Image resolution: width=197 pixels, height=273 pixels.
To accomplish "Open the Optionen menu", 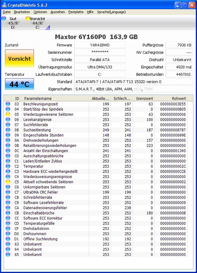I will (x=40, y=12).
